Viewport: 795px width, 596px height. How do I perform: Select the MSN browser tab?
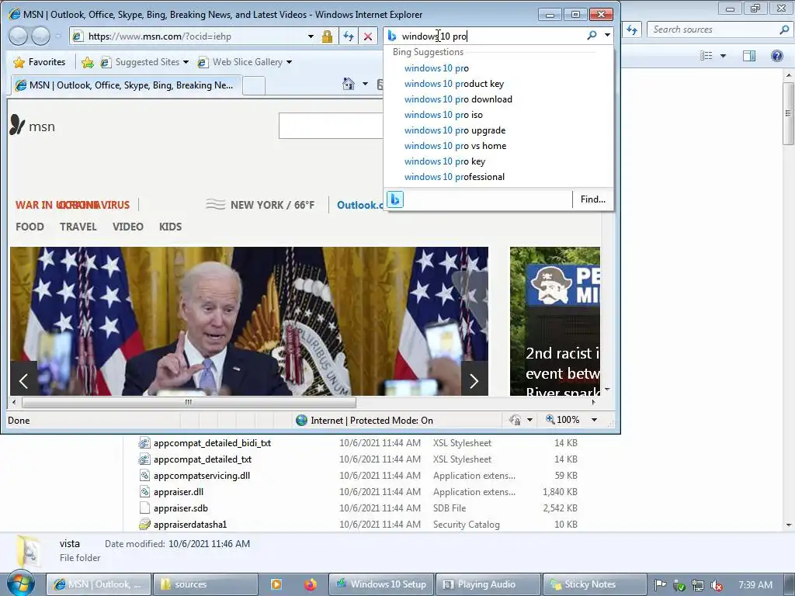point(127,85)
